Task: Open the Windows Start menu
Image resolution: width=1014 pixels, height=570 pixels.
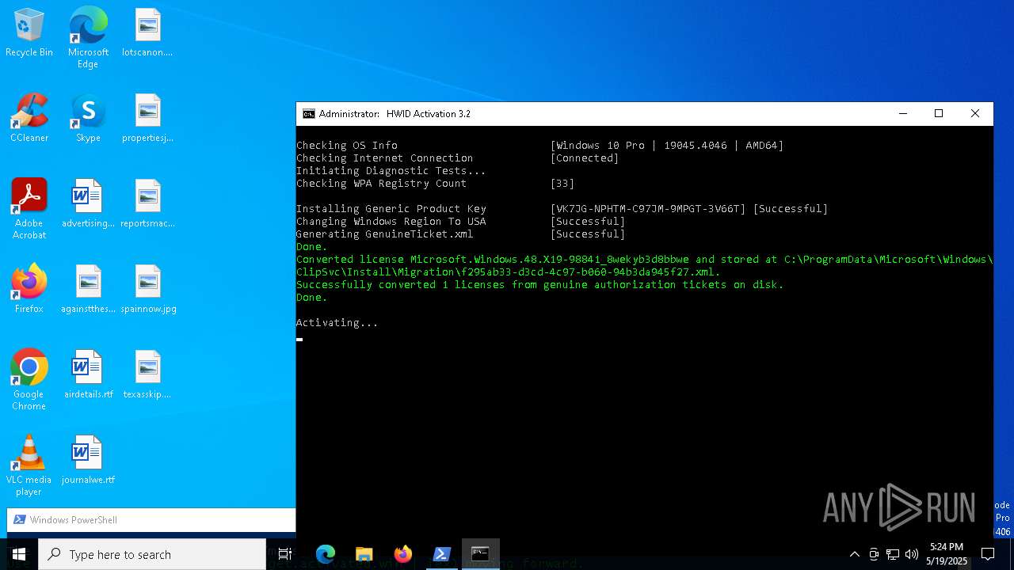Action: 19,554
